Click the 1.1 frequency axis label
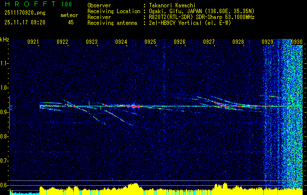 click(x=4, y=63)
